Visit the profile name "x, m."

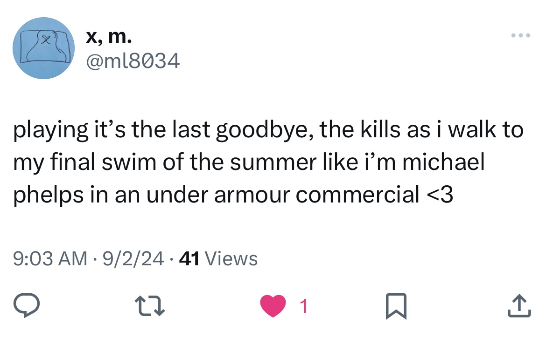coord(109,36)
